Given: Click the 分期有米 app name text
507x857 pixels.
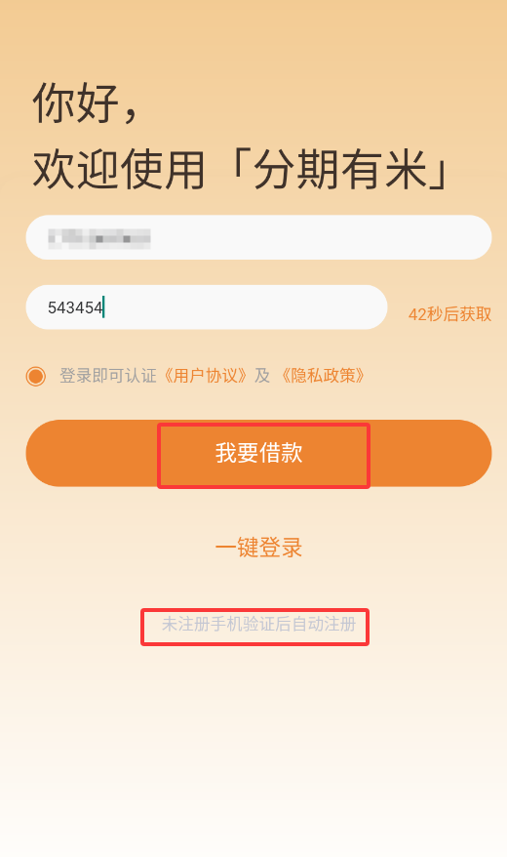Looking at the screenshot, I should tap(339, 169).
